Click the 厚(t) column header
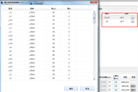This screenshot has height=92, width=138. [x=69, y=9]
